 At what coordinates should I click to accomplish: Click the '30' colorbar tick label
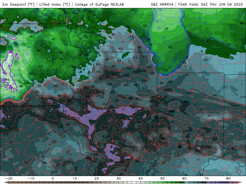tap(119, 178)
